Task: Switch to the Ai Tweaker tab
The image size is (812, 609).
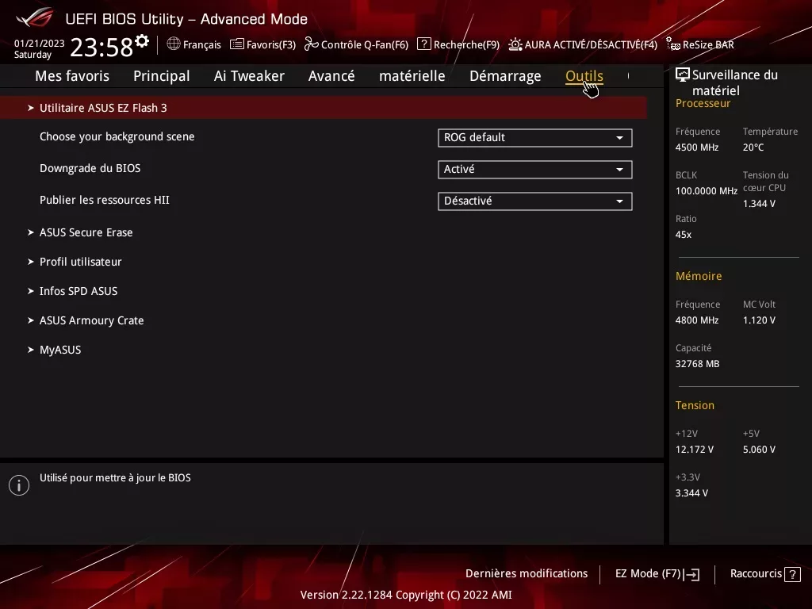Action: [249, 75]
